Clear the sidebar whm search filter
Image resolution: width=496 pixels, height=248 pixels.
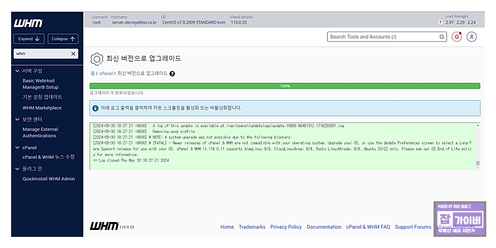click(x=73, y=54)
